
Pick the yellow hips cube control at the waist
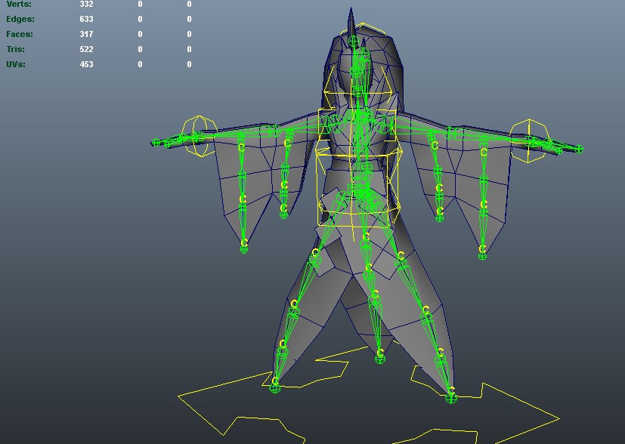(358, 187)
